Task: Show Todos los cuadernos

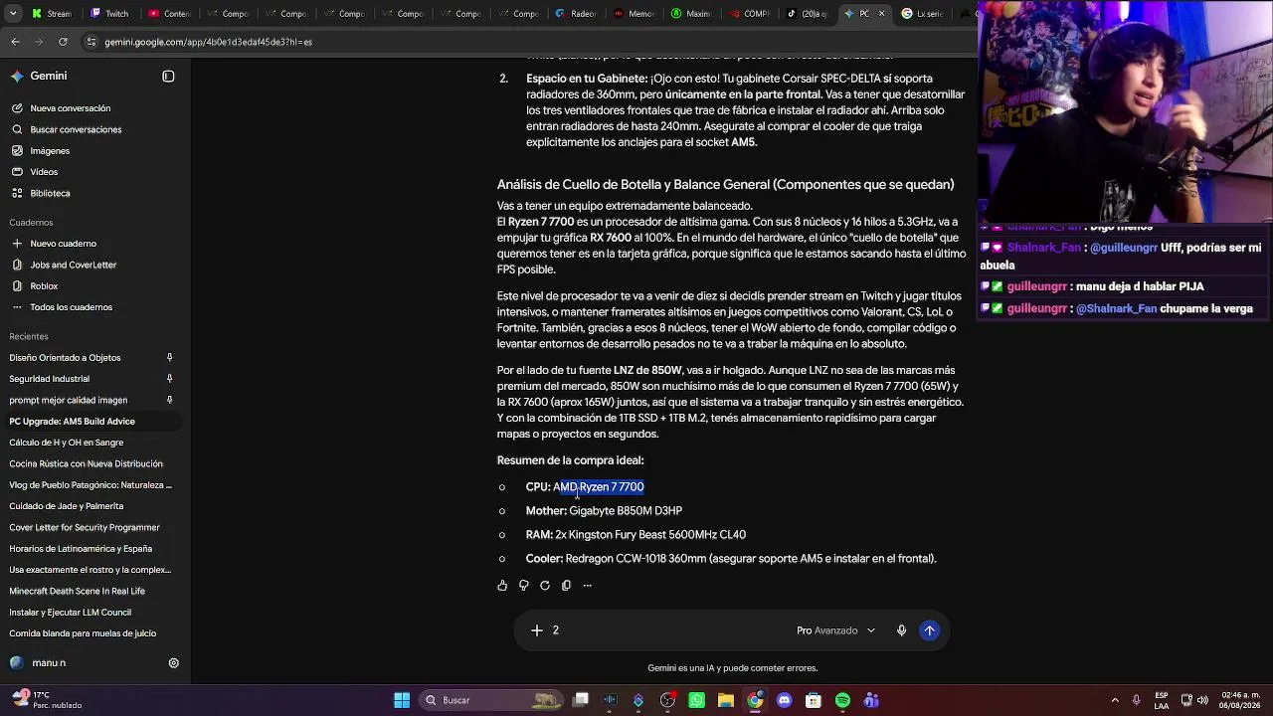Action: click(x=71, y=307)
